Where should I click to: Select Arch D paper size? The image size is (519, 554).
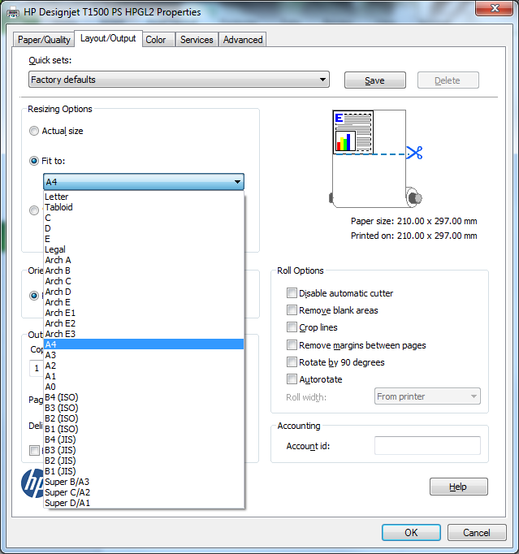[144, 292]
